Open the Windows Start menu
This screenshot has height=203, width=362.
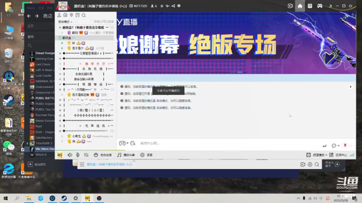point(5,198)
